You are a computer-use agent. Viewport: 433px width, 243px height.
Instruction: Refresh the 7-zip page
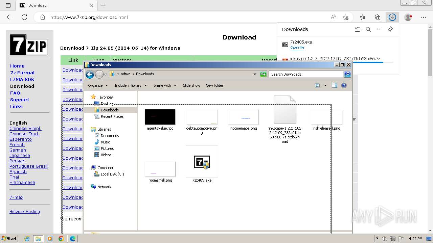[24, 17]
